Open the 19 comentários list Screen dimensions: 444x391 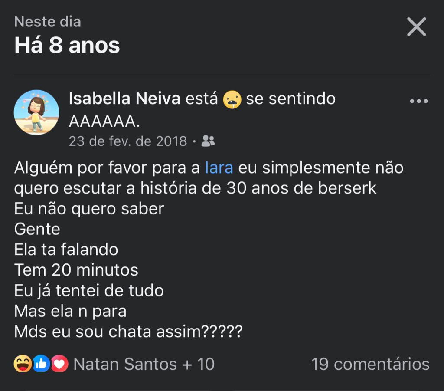tap(370, 364)
